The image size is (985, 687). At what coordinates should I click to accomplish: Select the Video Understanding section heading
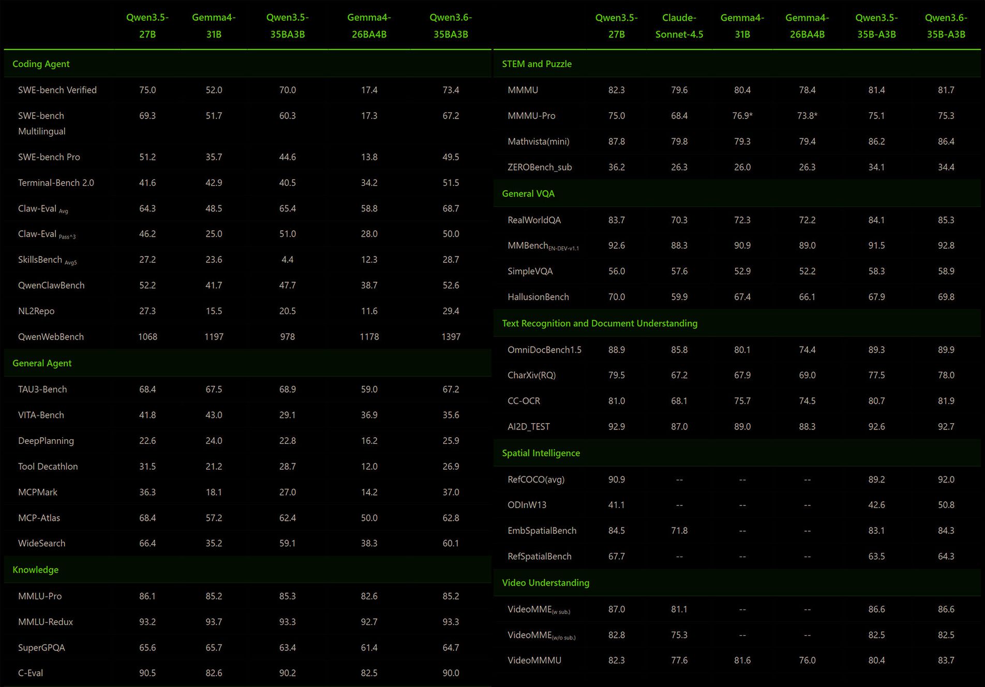point(545,583)
